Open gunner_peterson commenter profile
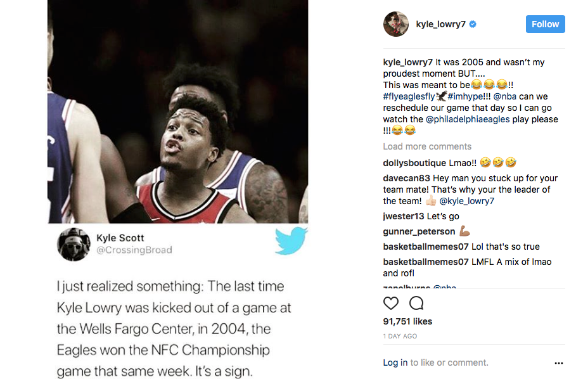Viewport: 576px width, 379px height. pyautogui.click(x=419, y=231)
